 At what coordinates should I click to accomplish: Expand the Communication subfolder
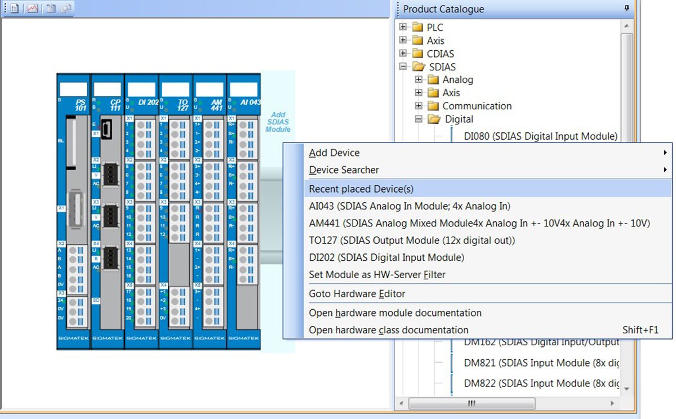click(419, 106)
